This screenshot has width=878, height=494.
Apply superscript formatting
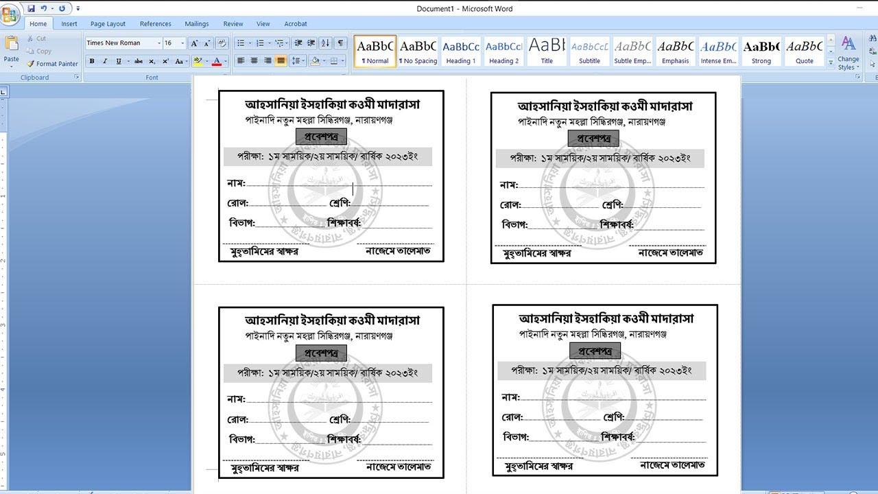click(165, 62)
